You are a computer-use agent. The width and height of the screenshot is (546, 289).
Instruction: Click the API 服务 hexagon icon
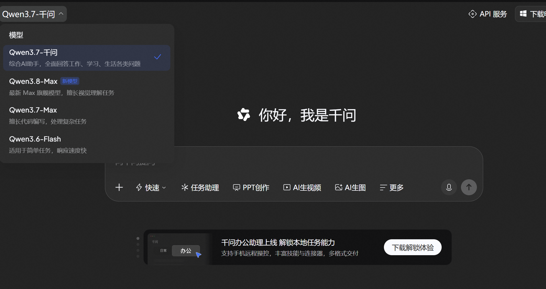tap(472, 14)
